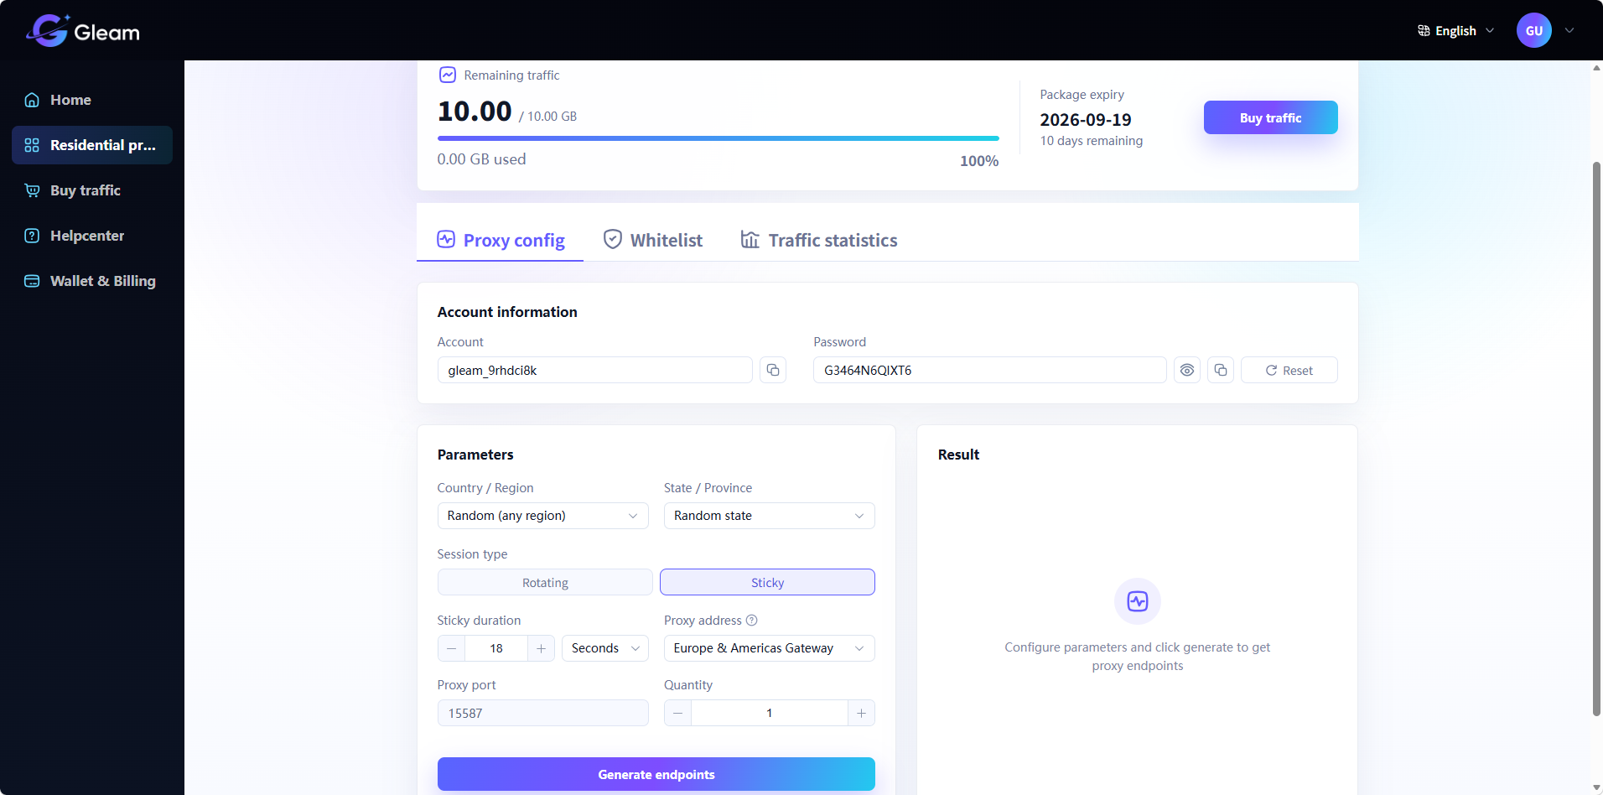Switch to Traffic statistics tab
1603x795 pixels.
point(818,240)
